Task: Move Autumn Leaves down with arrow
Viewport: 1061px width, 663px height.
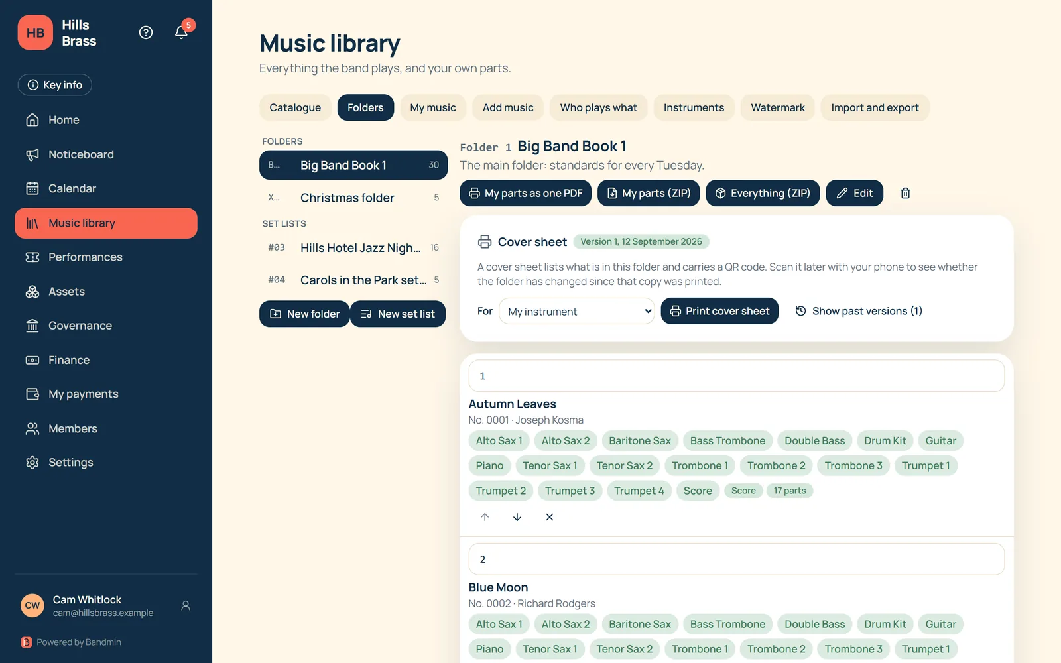Action: (x=517, y=517)
